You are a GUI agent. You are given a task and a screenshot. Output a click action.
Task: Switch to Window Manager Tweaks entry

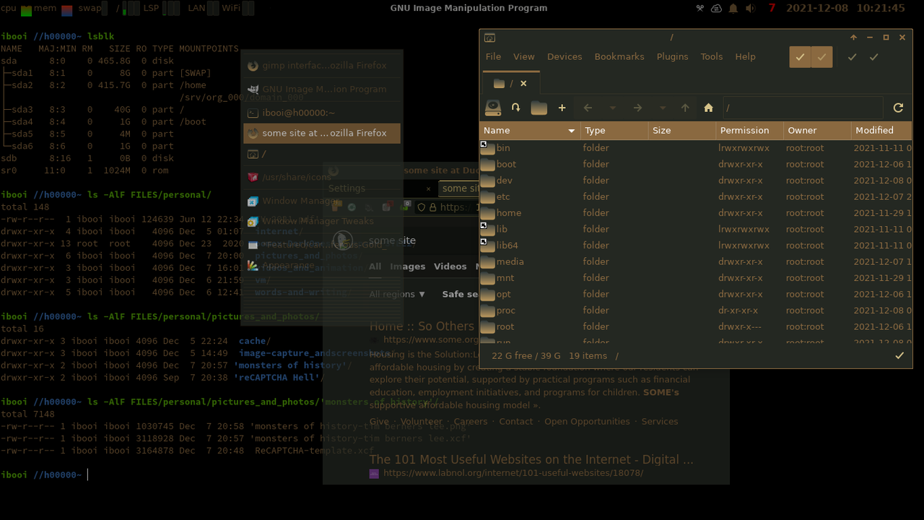coord(322,221)
